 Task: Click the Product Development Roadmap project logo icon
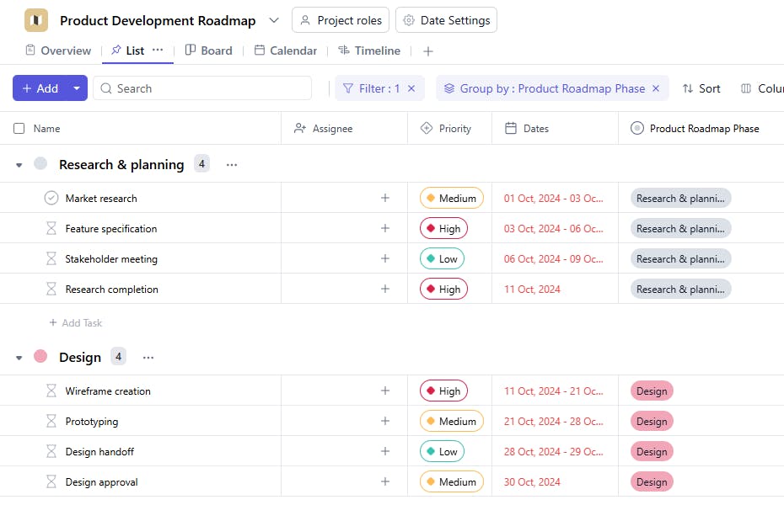click(36, 20)
